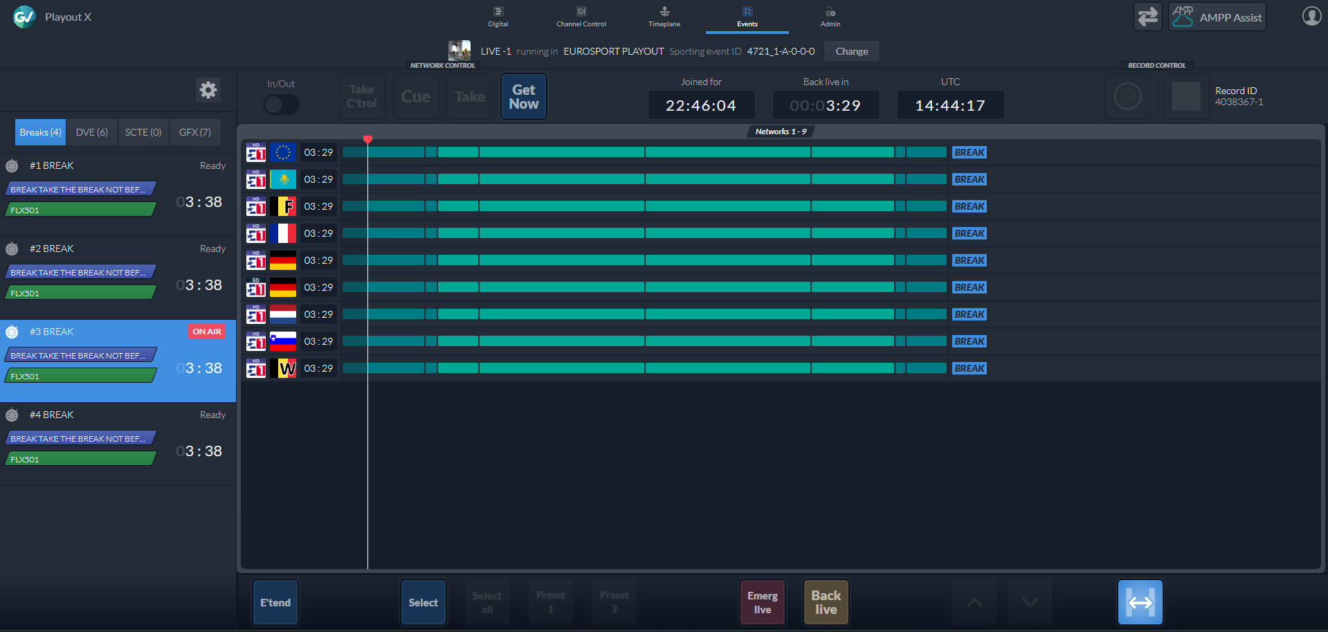The height and width of the screenshot is (632, 1328).
Task: Click the Belgium F flag network icon
Action: [283, 206]
